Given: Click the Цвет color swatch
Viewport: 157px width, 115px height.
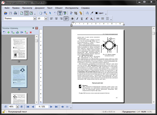Looking at the screenshot, I should [97, 13].
